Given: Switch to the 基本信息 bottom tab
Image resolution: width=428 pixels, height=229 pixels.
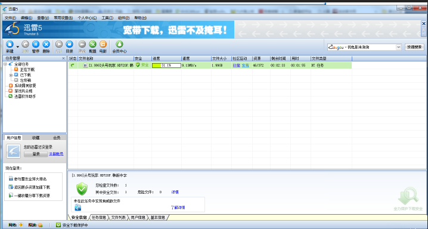Looking at the screenshot, I should tap(158, 218).
